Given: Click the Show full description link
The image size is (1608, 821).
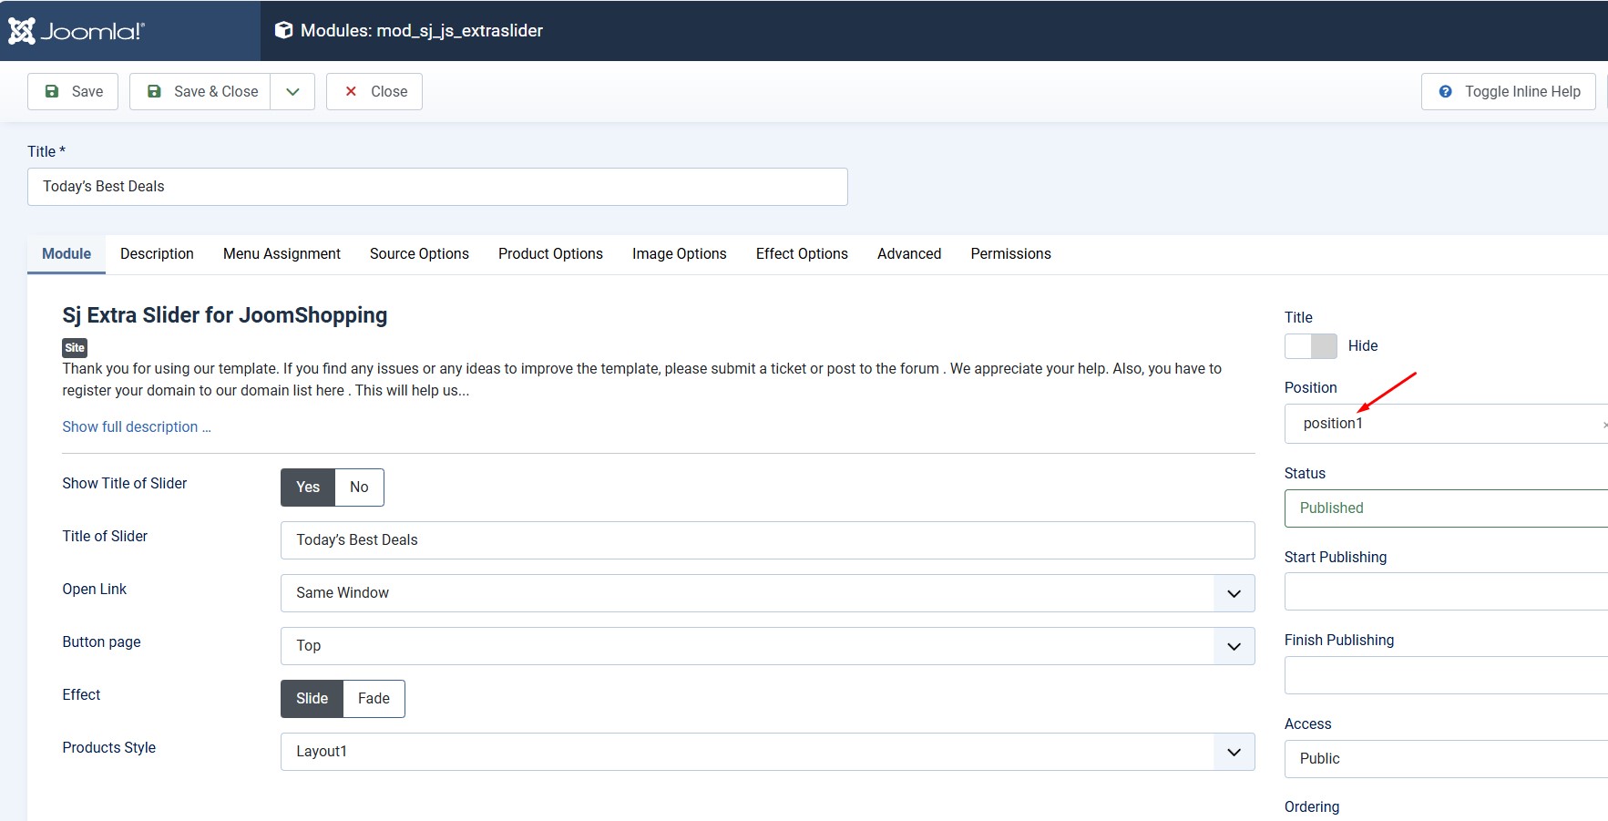Looking at the screenshot, I should (x=137, y=427).
